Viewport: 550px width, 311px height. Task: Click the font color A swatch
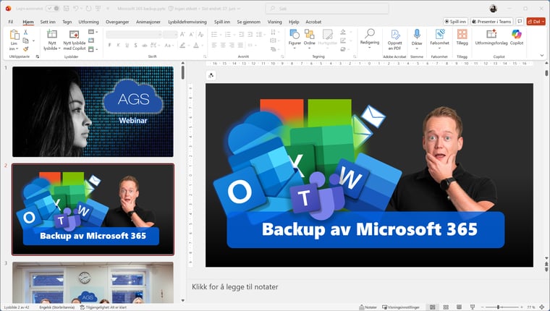(x=196, y=46)
